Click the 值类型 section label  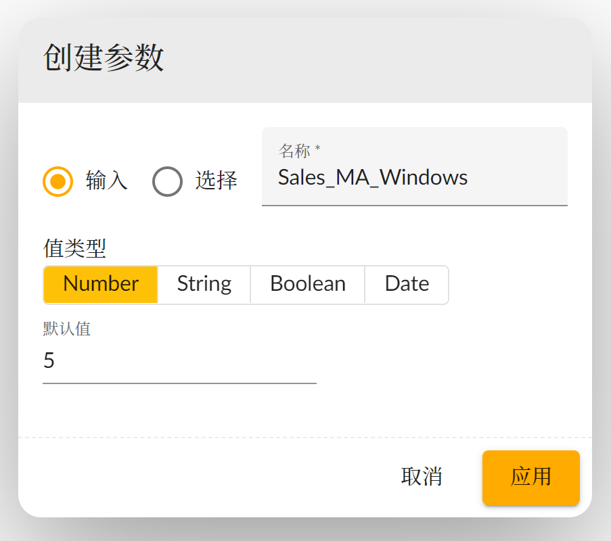[x=74, y=249]
